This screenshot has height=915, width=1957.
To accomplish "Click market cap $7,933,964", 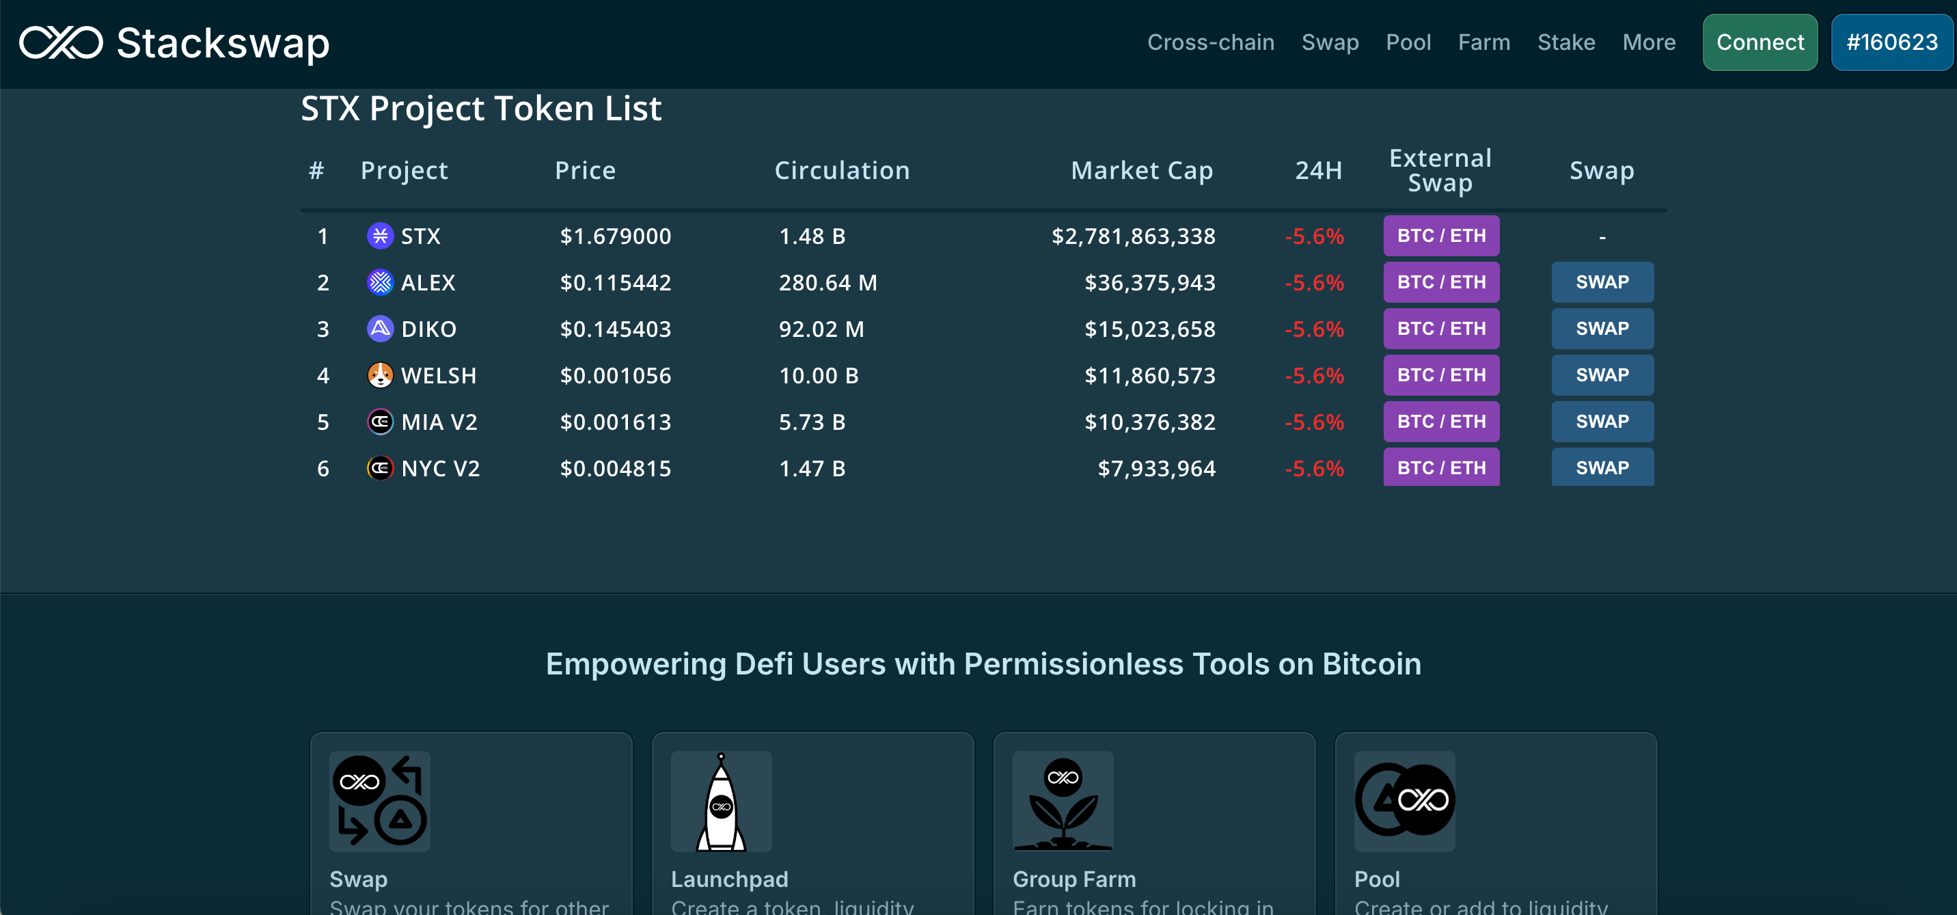I will pos(1156,468).
